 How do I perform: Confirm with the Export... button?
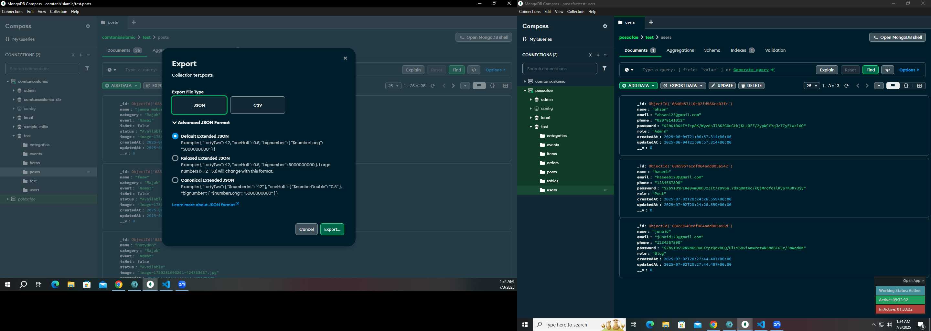coord(332,229)
